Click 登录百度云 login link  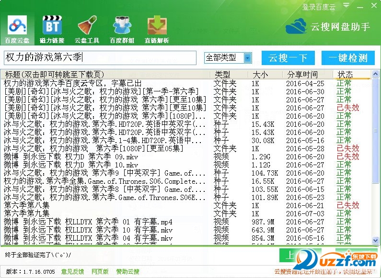coord(319,7)
